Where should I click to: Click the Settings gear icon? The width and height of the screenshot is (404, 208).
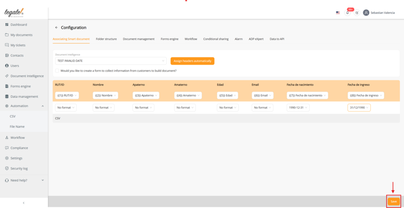[x=7, y=158]
